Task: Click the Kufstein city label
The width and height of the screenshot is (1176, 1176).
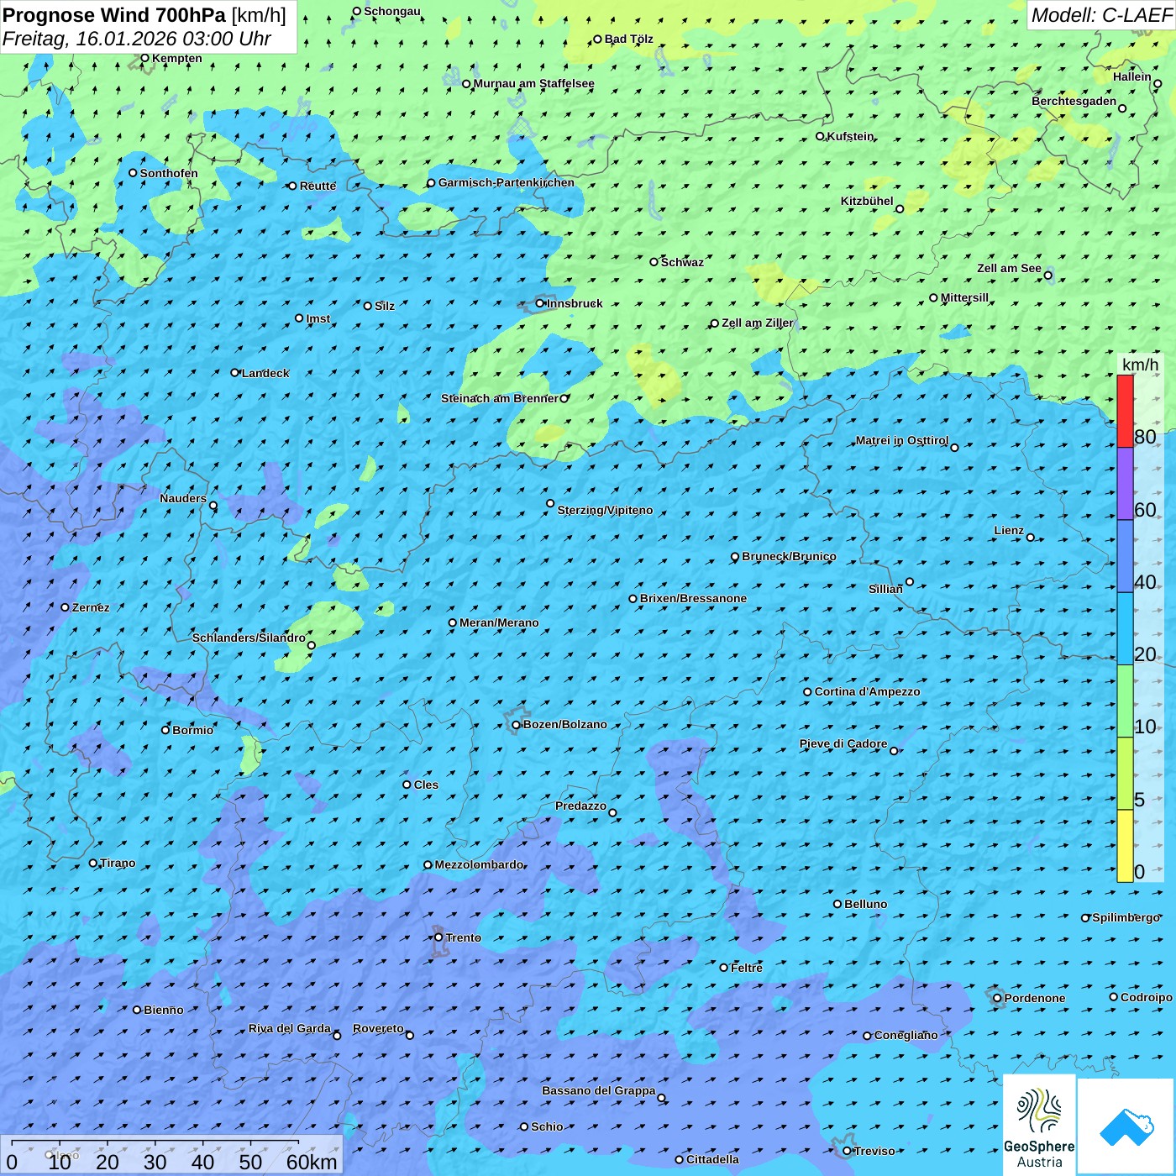Action: 851,136
